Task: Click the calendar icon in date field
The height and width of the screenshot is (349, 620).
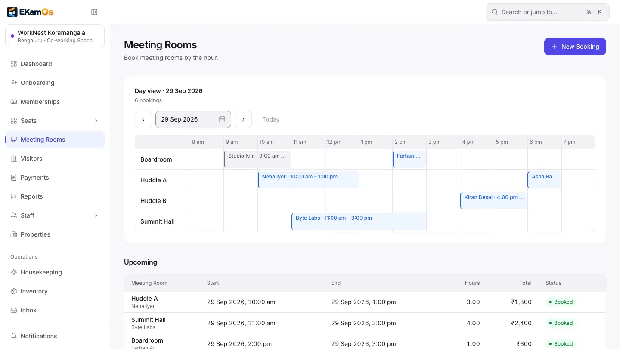Action: click(222, 119)
